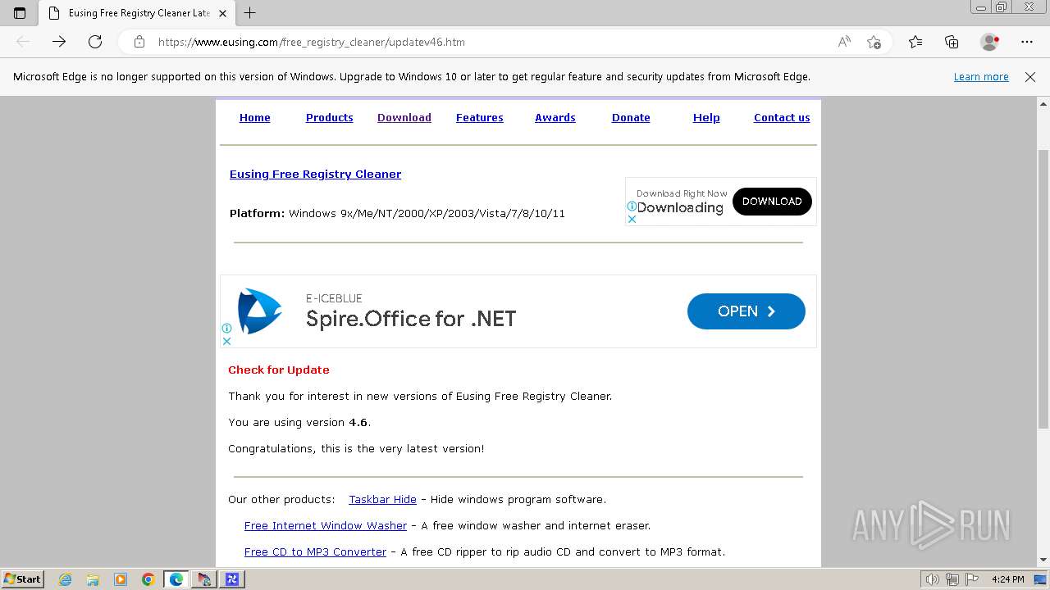Open Free CD to MP3 Converter link
This screenshot has width=1050, height=590.
316,552
